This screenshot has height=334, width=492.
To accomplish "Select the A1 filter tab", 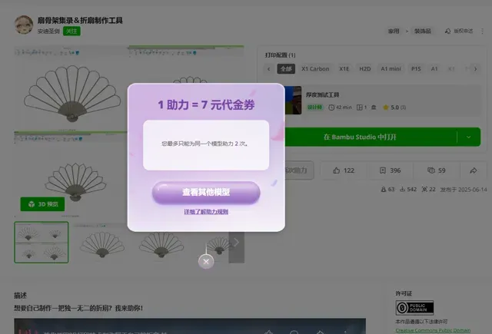I will (434, 68).
